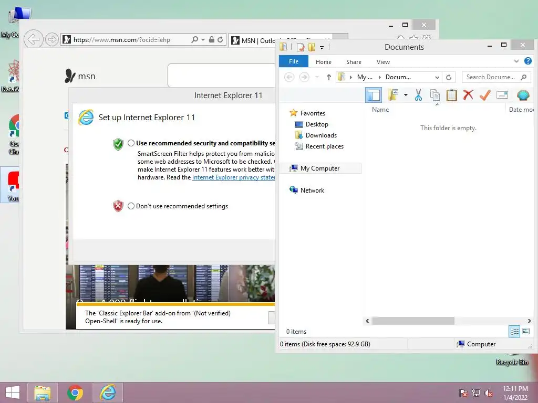Click right arrow of Explorer horizontal scrollbar

pos(529,321)
